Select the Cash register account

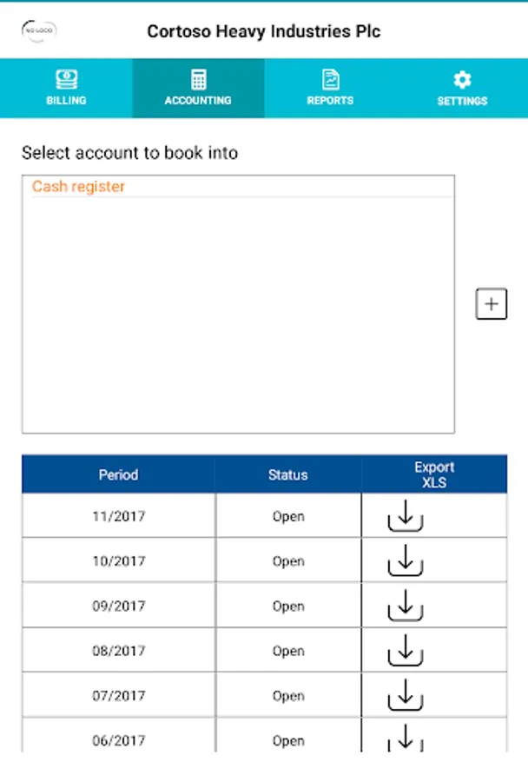[x=79, y=187]
